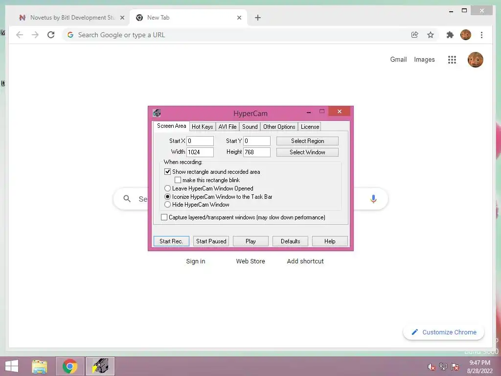Screen dimensions: 501x376
Task: Open Gmail link
Action: coord(398,59)
